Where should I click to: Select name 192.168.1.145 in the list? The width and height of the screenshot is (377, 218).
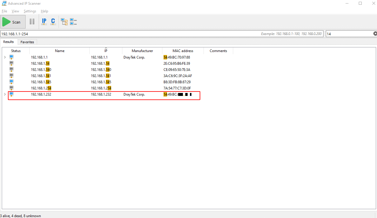point(41,82)
